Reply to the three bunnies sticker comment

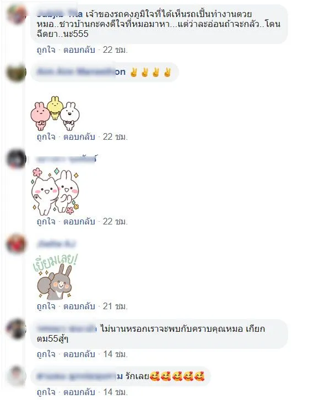click(x=79, y=137)
